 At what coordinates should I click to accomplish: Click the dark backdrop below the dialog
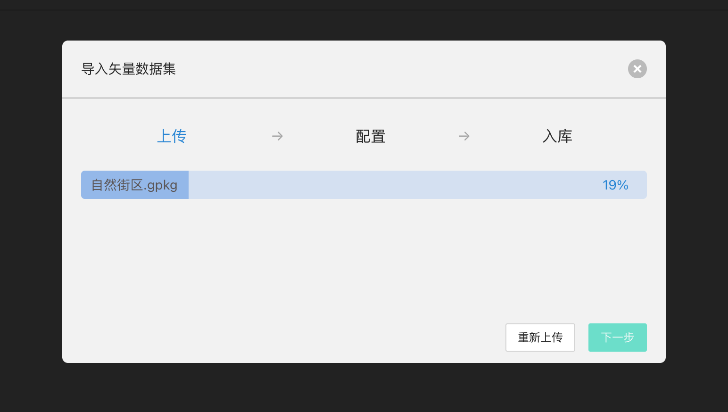tap(364, 387)
